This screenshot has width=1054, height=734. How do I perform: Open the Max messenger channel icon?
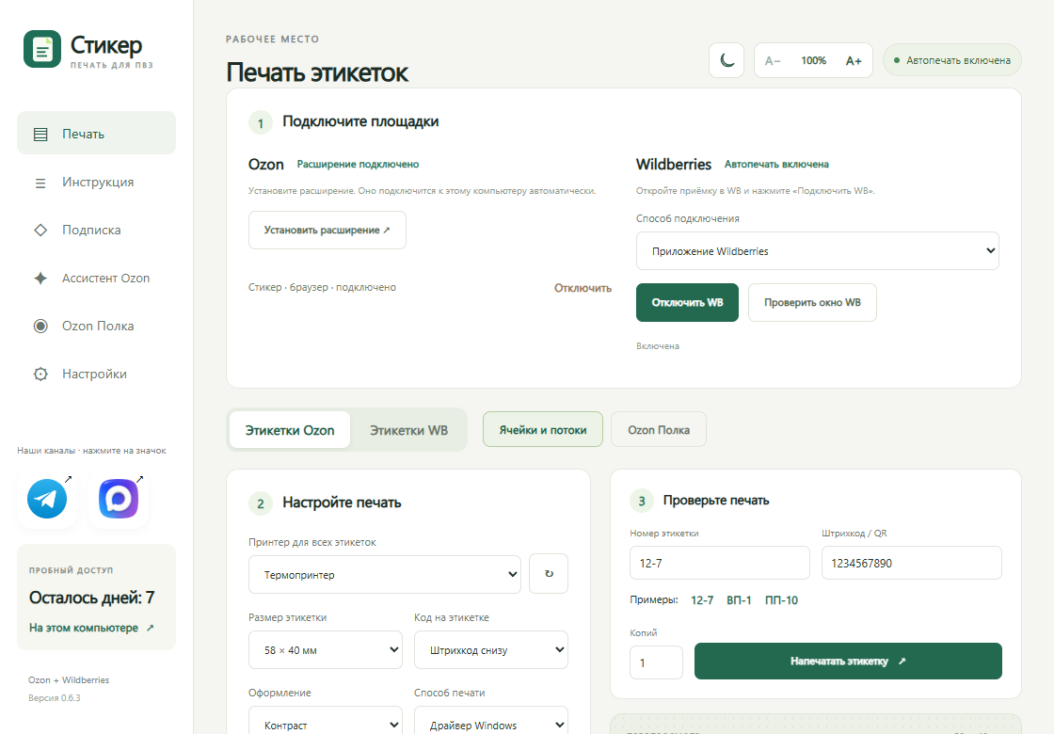click(119, 499)
